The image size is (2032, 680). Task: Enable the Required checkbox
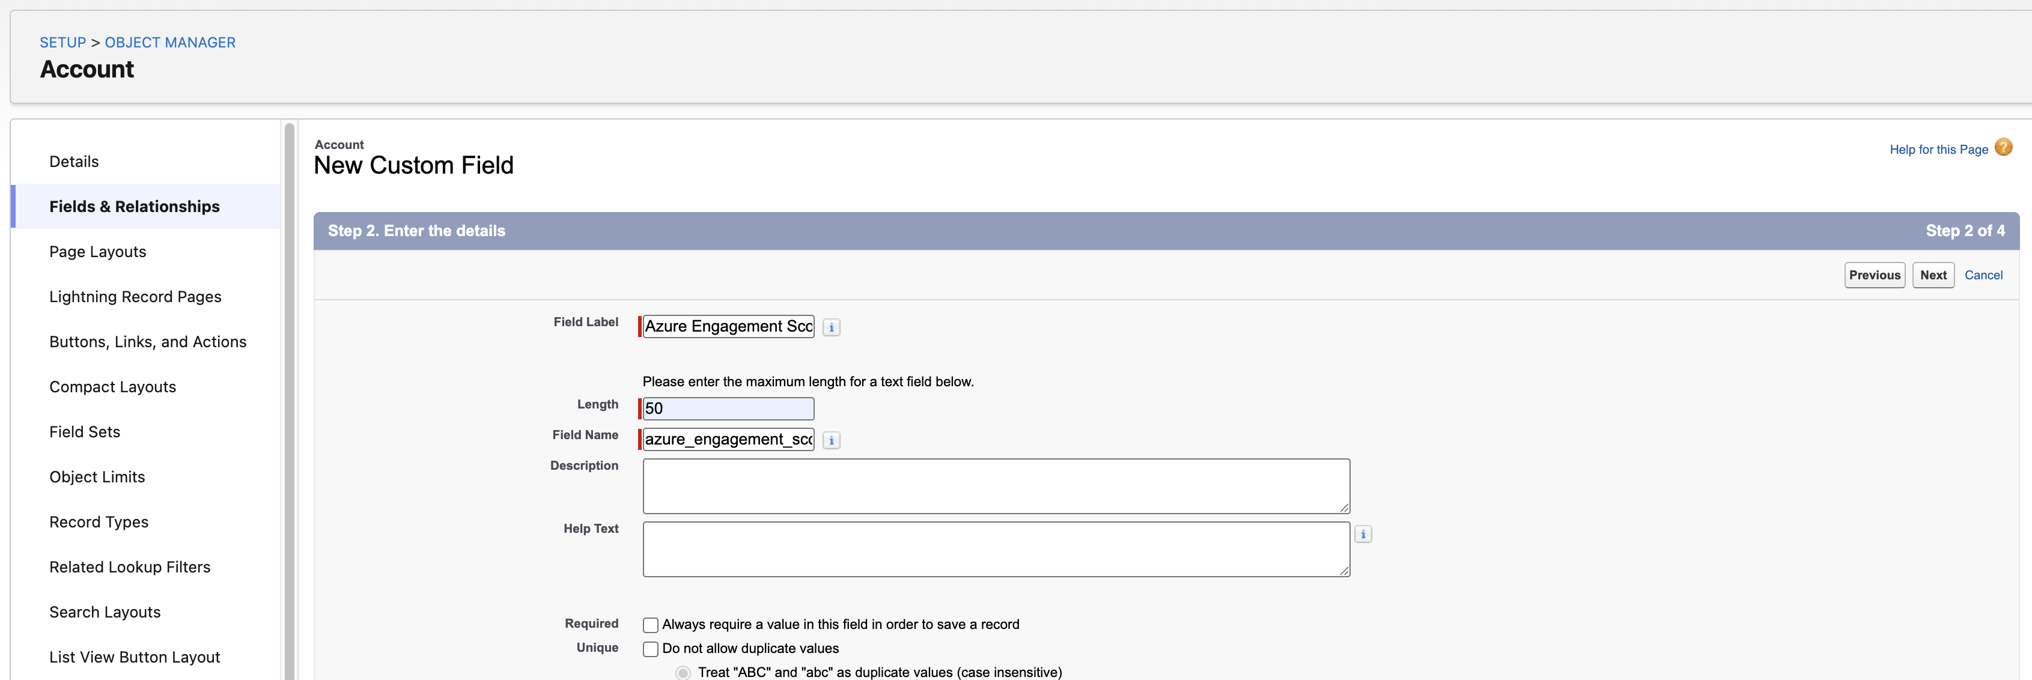point(650,625)
